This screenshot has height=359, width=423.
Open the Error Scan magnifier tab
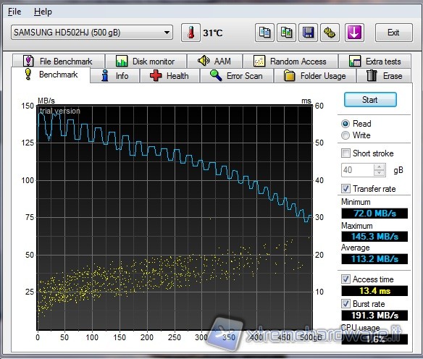pyautogui.click(x=236, y=76)
